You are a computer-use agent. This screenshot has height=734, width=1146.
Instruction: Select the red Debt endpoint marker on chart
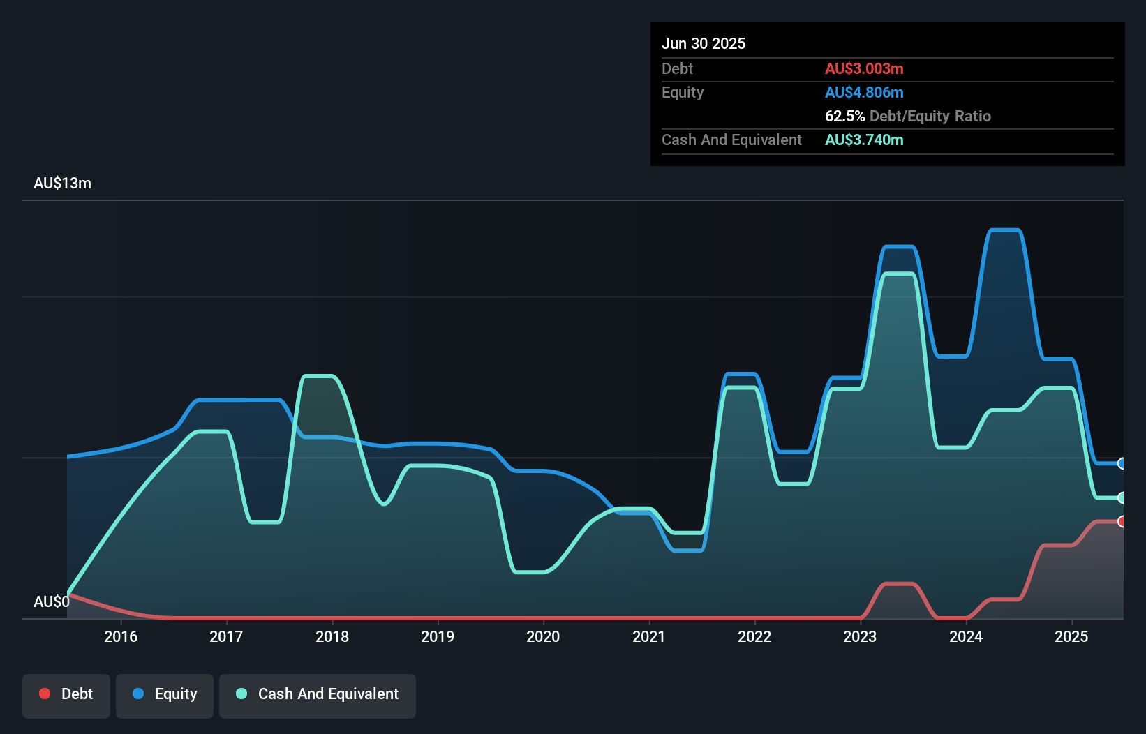pos(1122,521)
